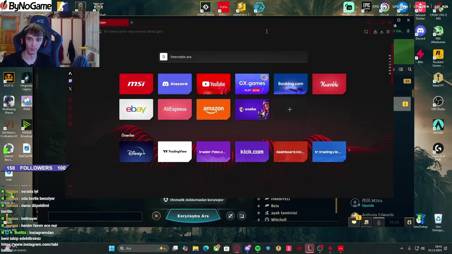The image size is (452, 254).
Task: Open Discord desktop shortcut
Action: (x=420, y=33)
